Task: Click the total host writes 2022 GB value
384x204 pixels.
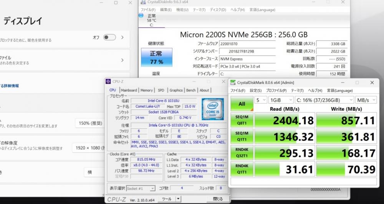Action: (x=332, y=51)
